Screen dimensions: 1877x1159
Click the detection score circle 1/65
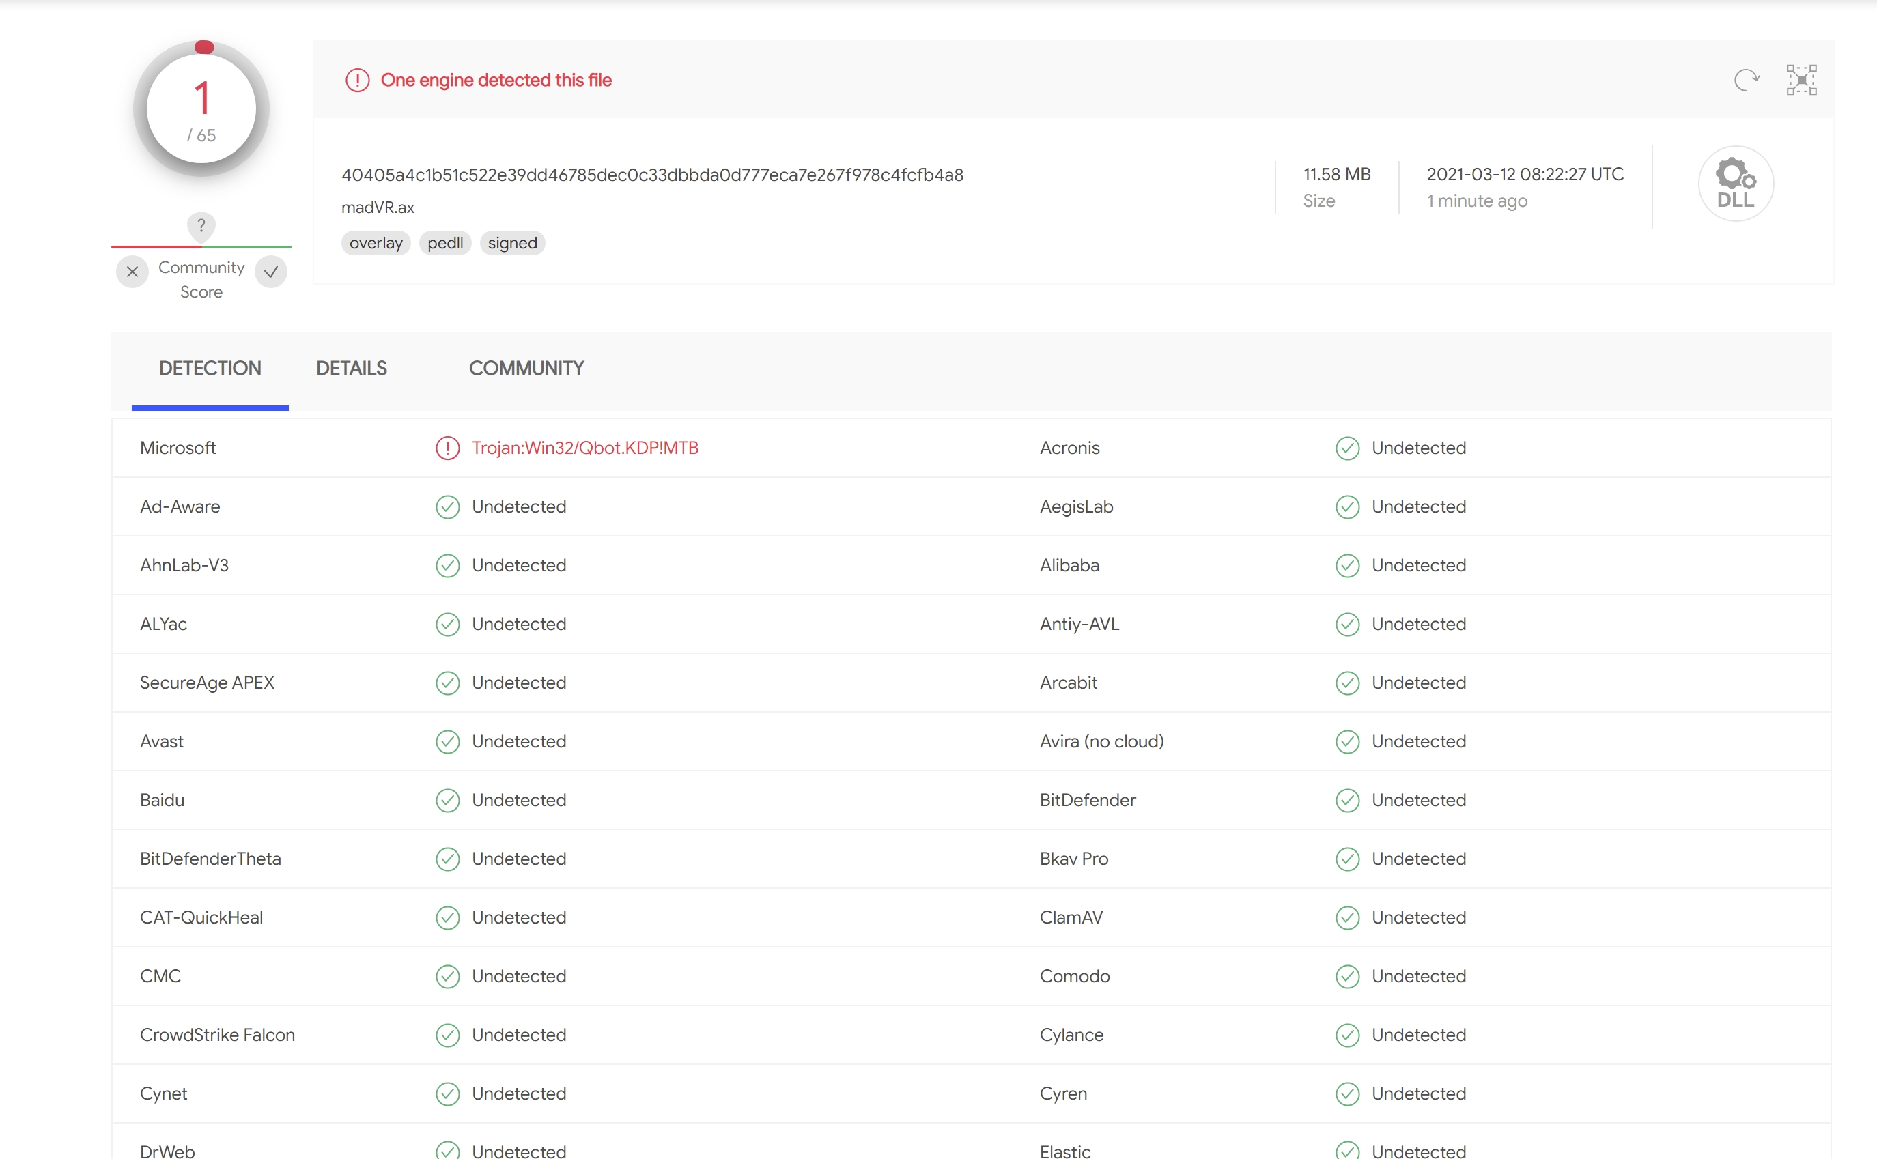pos(201,109)
